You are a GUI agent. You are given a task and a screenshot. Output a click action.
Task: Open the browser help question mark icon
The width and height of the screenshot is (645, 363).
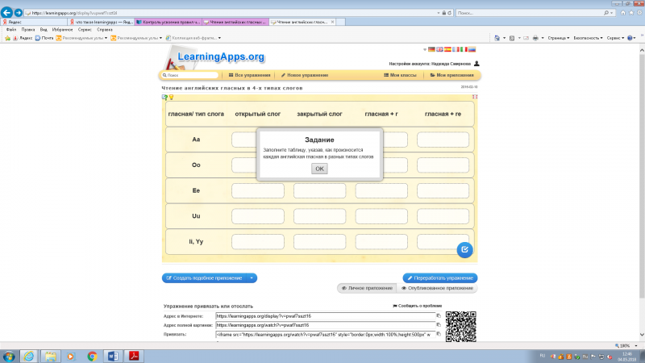tap(630, 38)
